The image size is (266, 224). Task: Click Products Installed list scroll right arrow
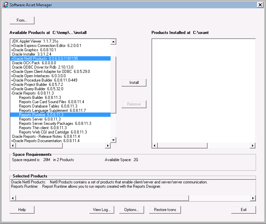coord(253,145)
